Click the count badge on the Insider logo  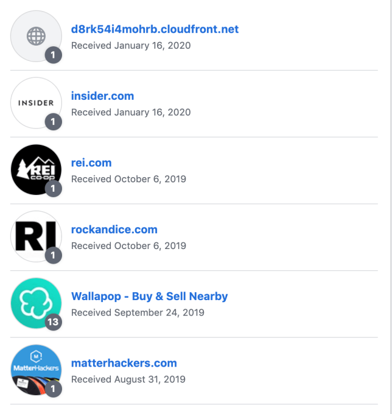coord(53,122)
